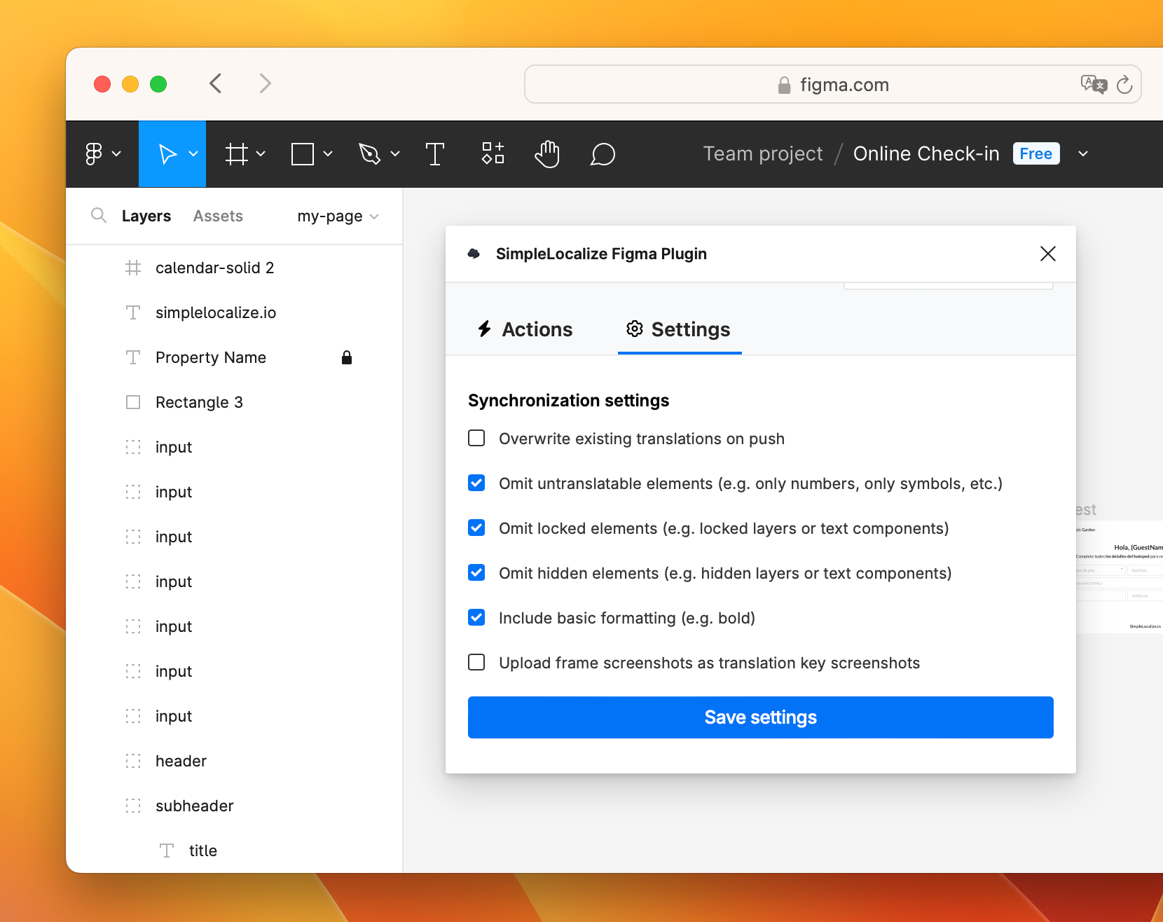Click the SimpleLocalize plugin cloud logo
Viewport: 1163px width, 922px height.
click(474, 254)
